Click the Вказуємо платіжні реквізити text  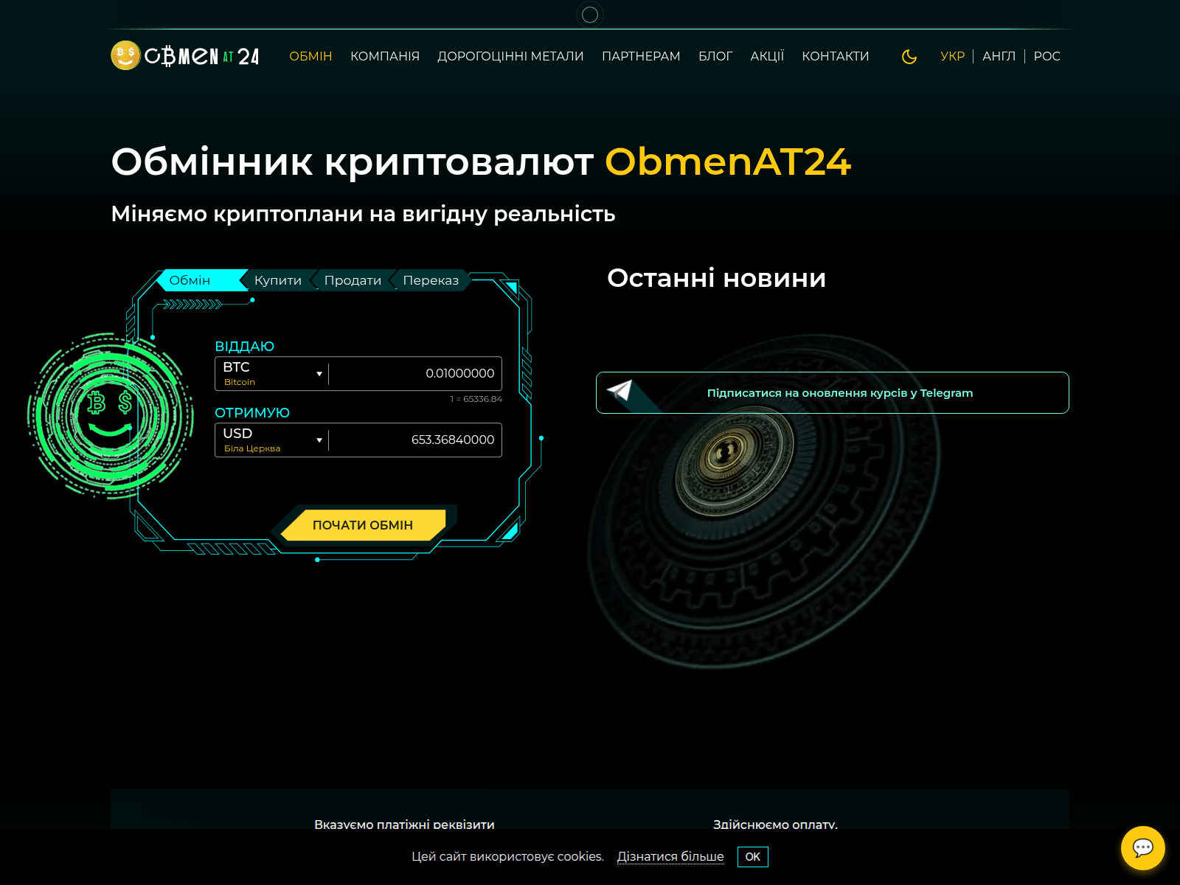coord(404,824)
